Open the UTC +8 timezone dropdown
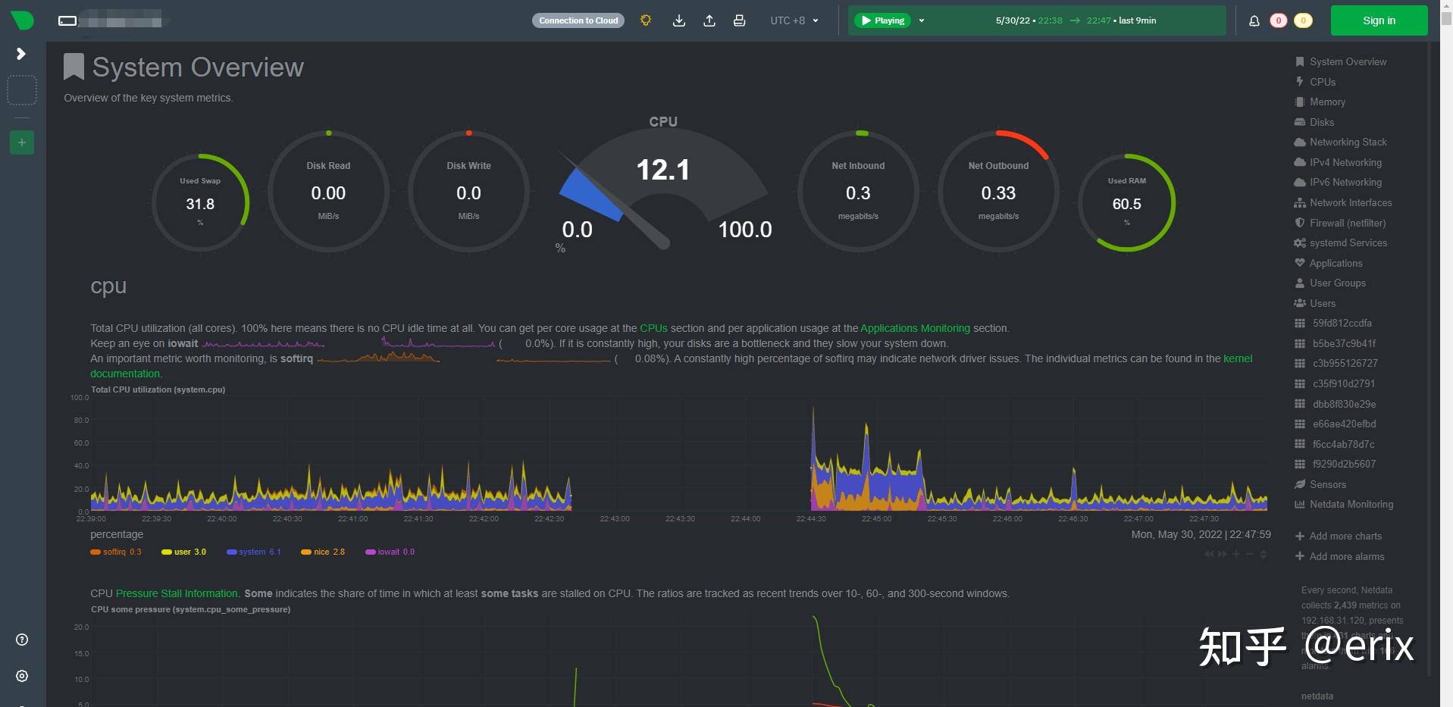Image resolution: width=1453 pixels, height=707 pixels. click(794, 20)
